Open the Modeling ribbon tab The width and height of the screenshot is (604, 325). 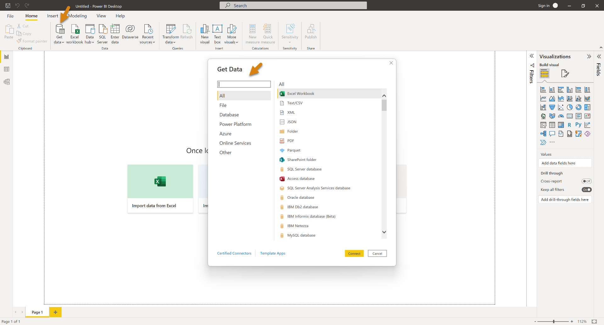coord(77,16)
